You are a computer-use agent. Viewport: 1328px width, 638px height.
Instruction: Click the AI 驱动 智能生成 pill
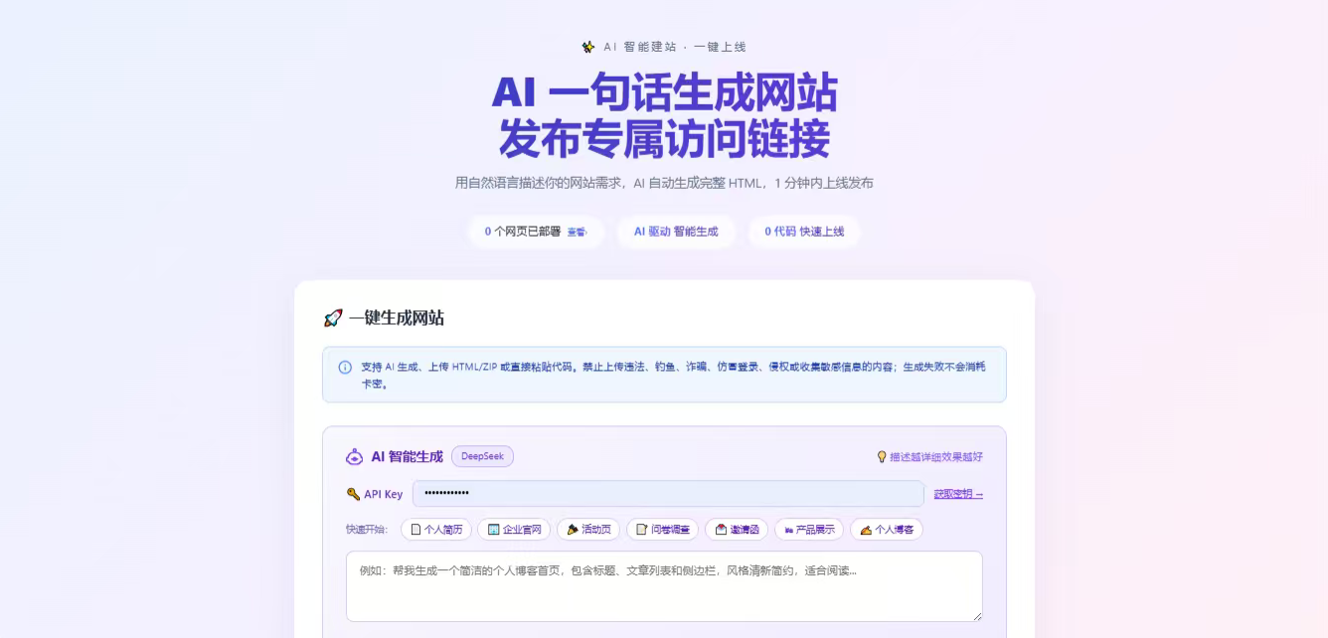[676, 232]
